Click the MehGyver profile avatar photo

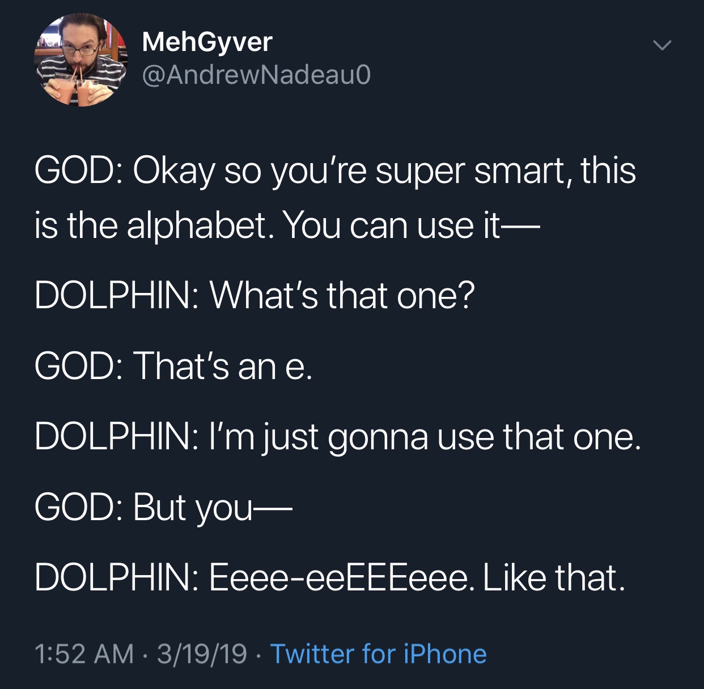[x=81, y=60]
